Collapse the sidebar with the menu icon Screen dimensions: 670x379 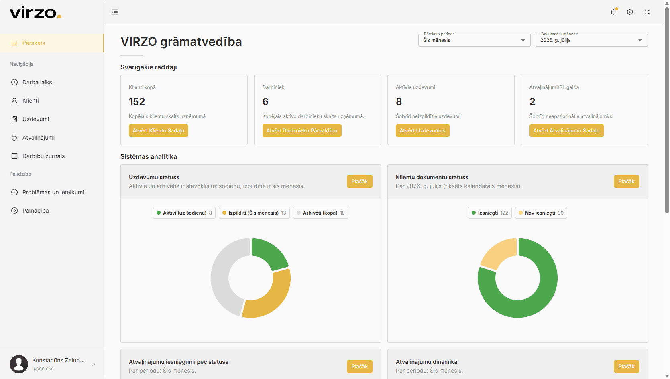[x=115, y=12]
